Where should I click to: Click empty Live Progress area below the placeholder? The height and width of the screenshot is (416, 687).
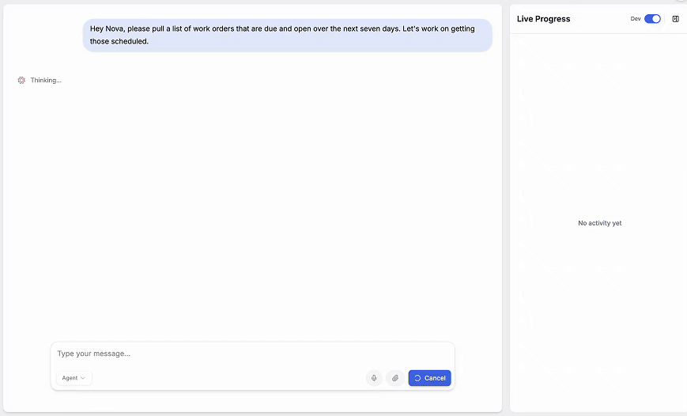pos(599,316)
